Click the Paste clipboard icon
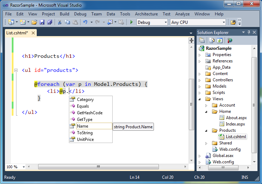The image size is (262, 184). 75,22
